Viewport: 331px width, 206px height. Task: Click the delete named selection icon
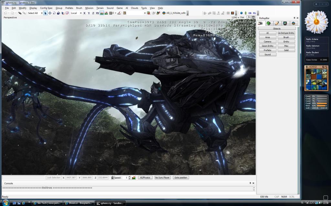click(x=149, y=13)
